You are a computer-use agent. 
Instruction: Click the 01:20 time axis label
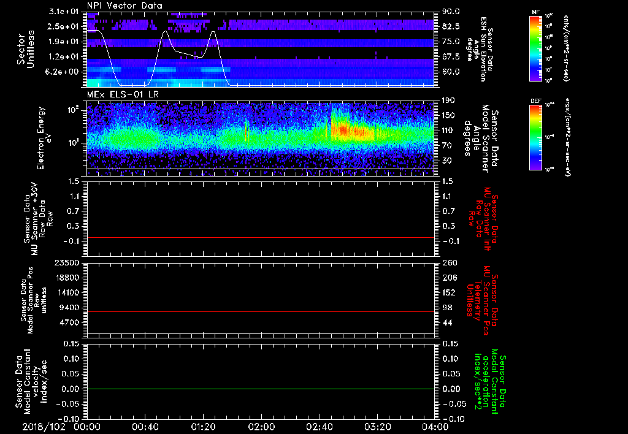[x=202, y=427]
